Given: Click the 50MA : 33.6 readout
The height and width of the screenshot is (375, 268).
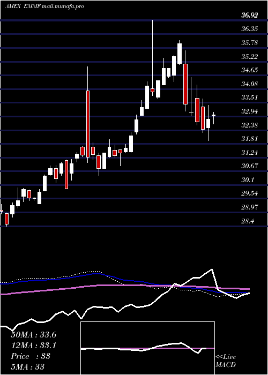Looking at the screenshot, I should (33, 335).
